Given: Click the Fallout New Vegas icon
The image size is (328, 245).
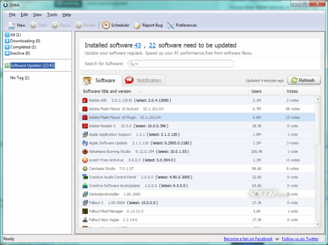Looking at the screenshot, I should tap(85, 220).
